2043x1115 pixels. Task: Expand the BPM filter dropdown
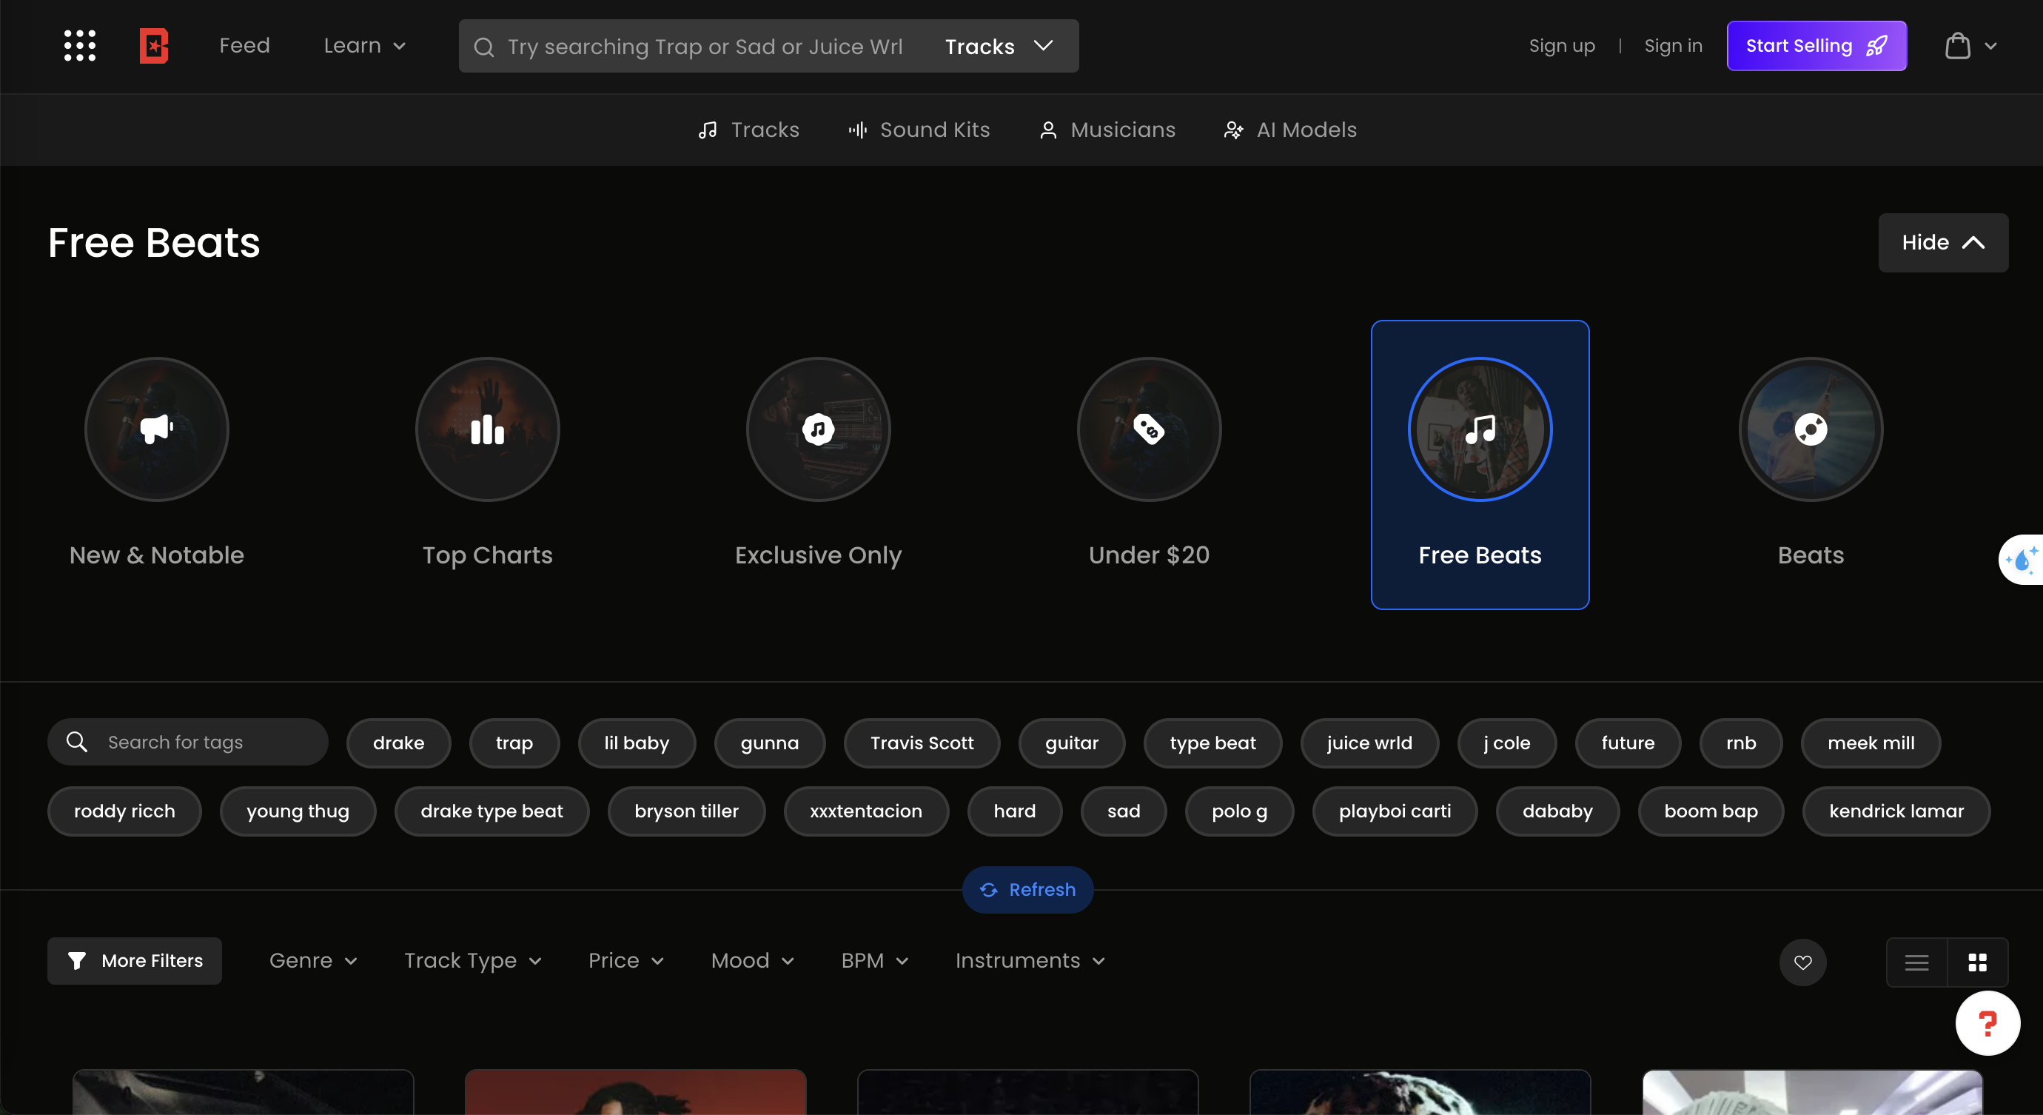pos(874,960)
